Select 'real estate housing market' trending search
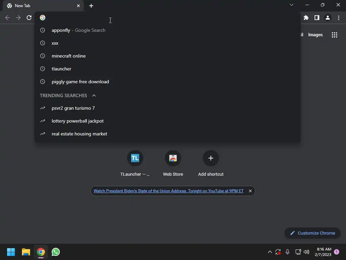 (168, 134)
